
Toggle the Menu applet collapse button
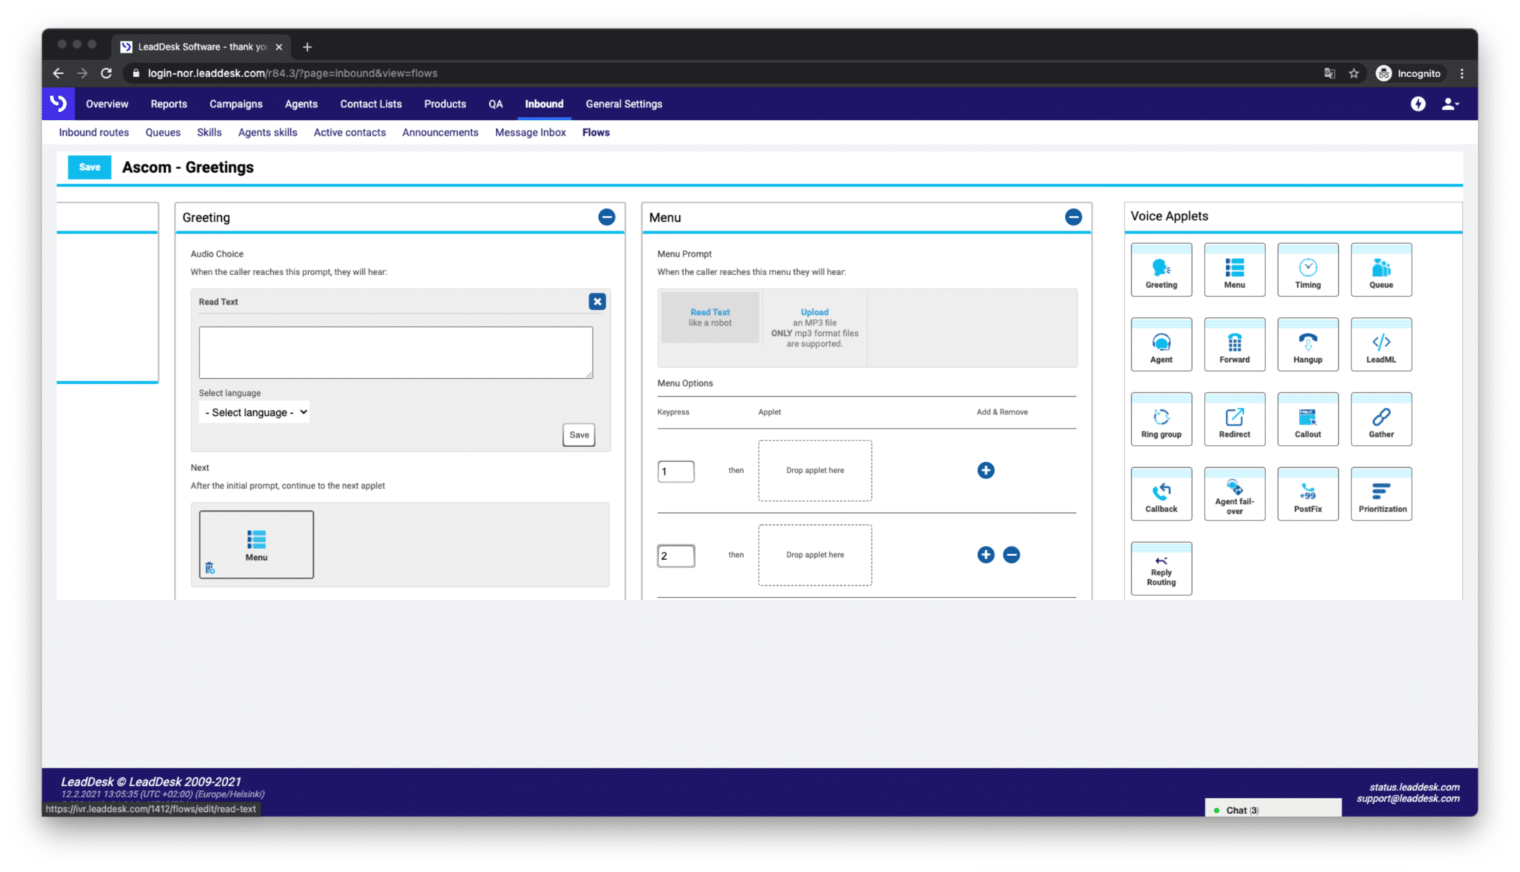1073,217
